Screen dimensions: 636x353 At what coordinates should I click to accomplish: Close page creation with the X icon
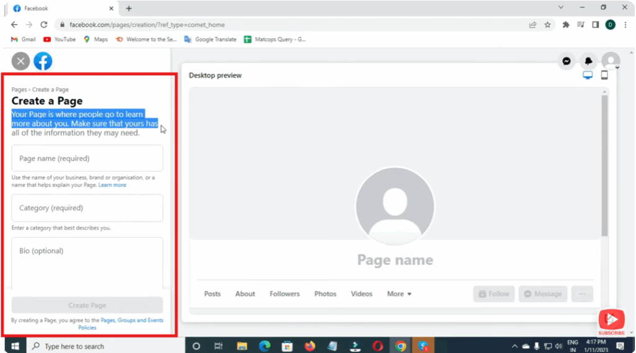click(21, 61)
